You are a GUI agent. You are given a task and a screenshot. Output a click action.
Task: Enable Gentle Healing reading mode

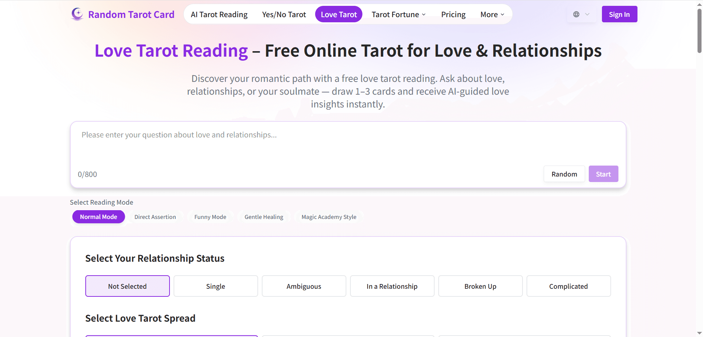[264, 217]
